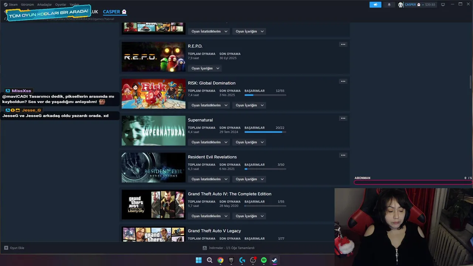Click the Steam taskbar icon
473x266 pixels.
click(x=275, y=260)
